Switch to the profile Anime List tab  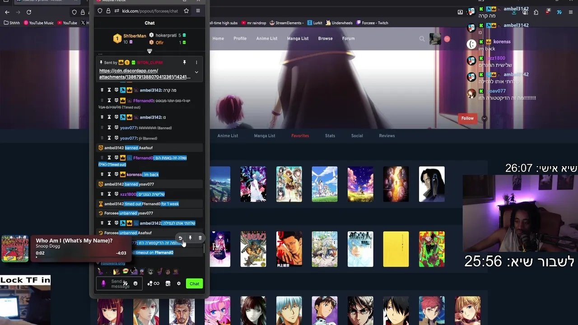pyautogui.click(x=228, y=135)
